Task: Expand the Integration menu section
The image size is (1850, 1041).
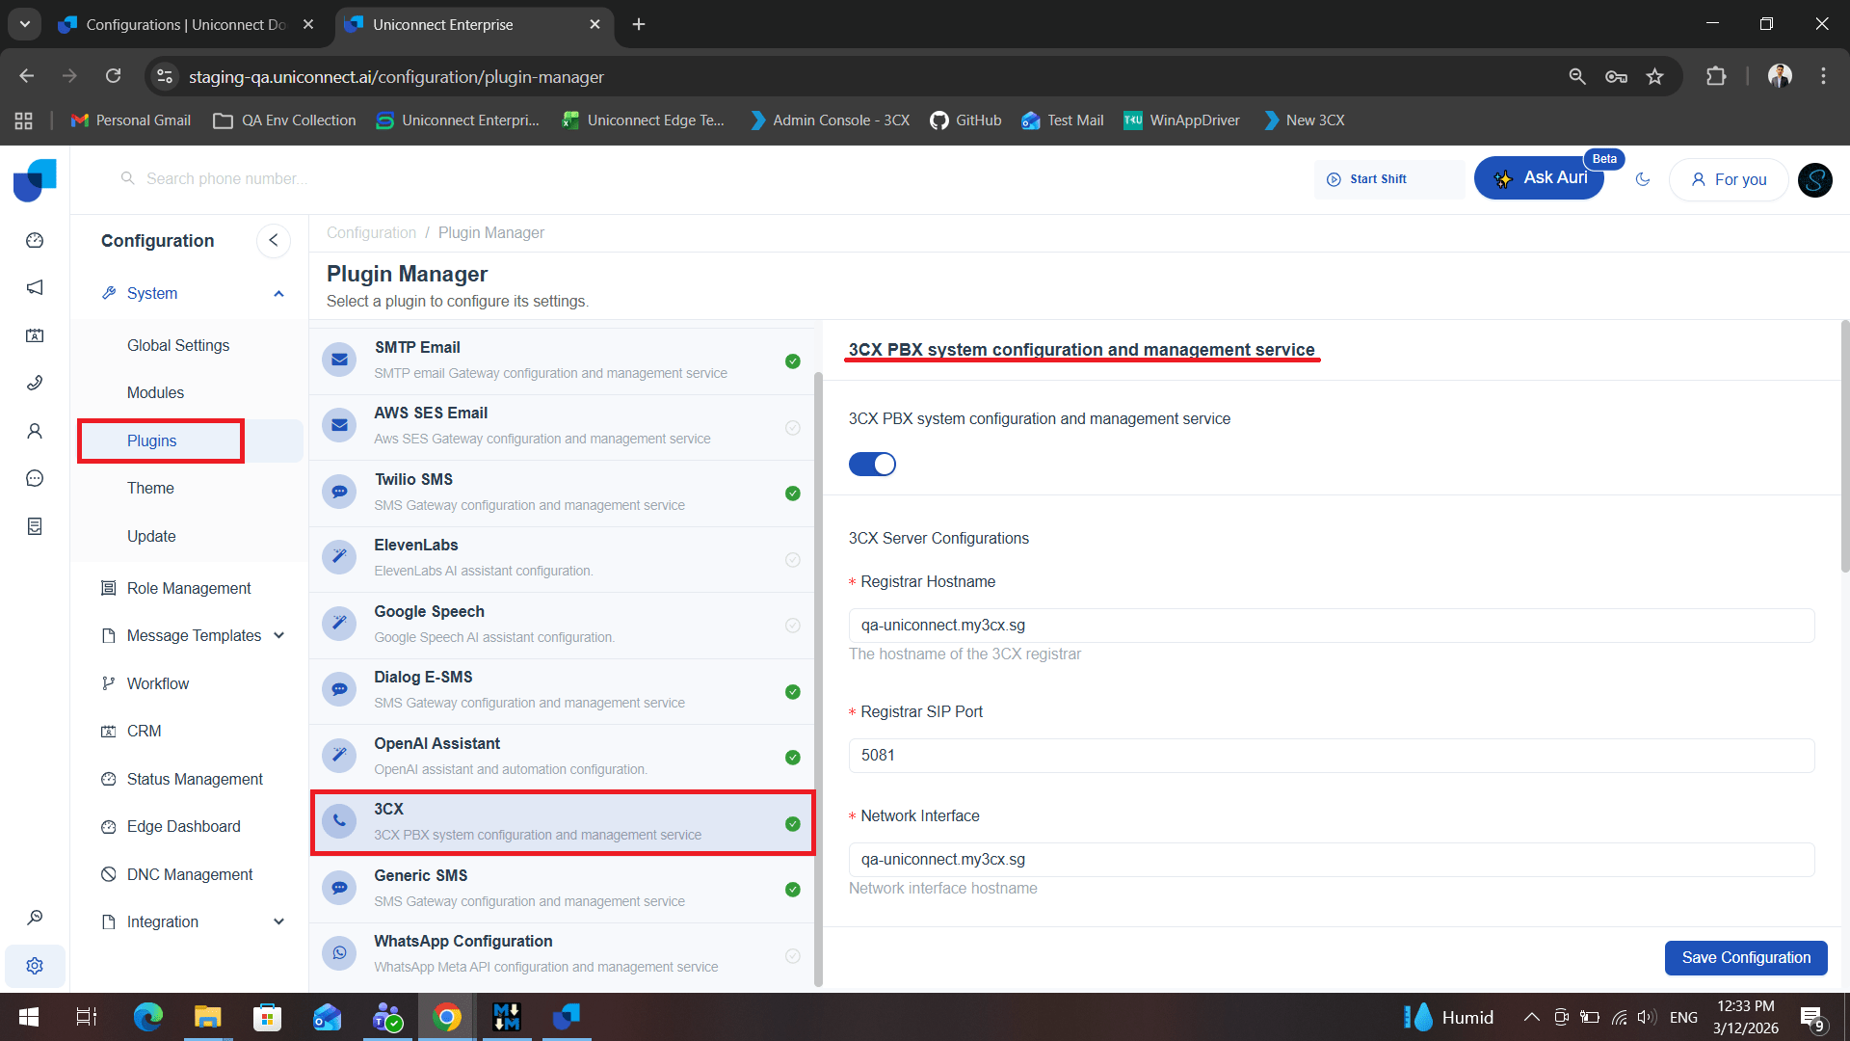Action: coord(278,921)
